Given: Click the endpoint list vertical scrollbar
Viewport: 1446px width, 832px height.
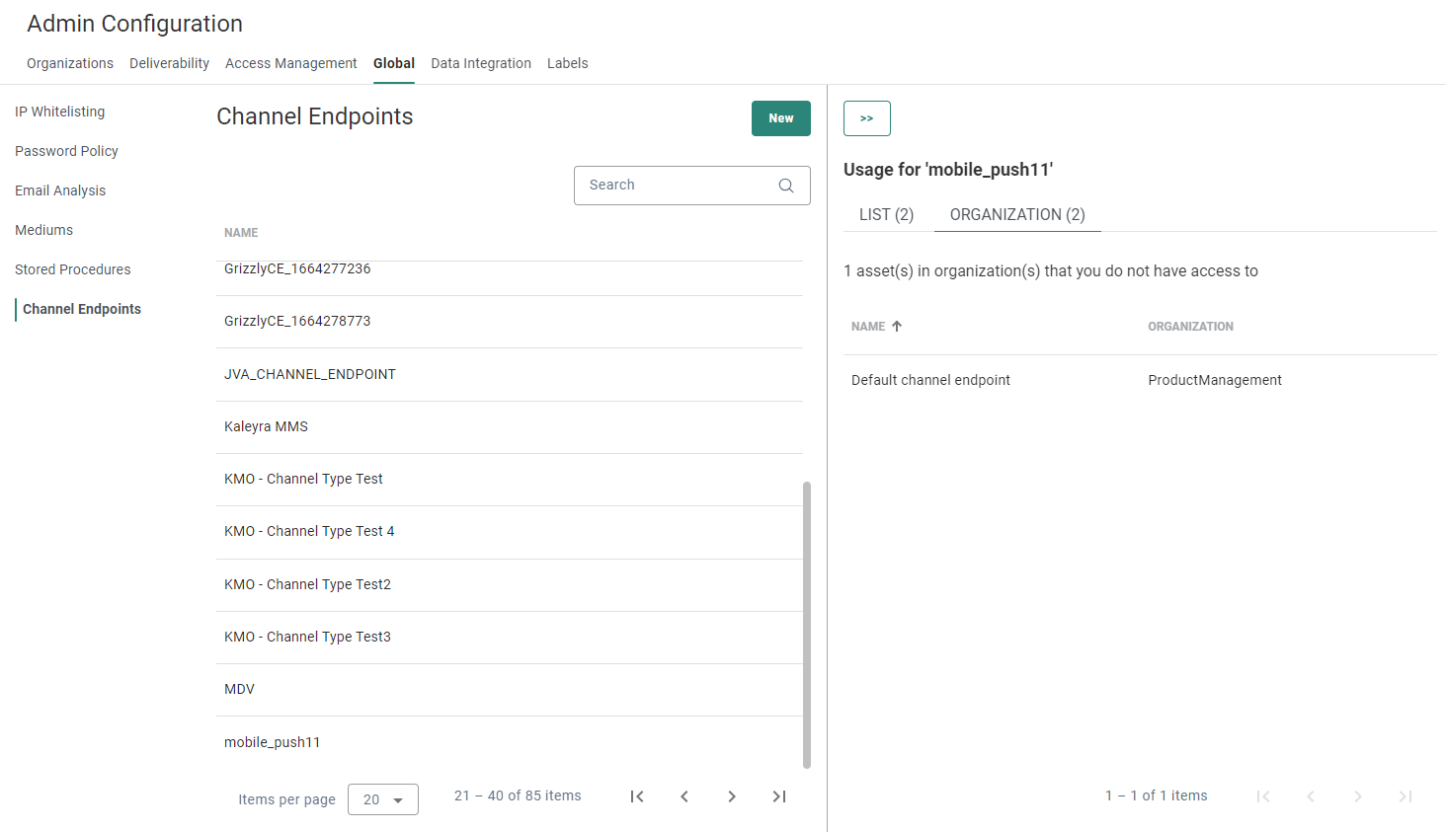Looking at the screenshot, I should (x=807, y=624).
